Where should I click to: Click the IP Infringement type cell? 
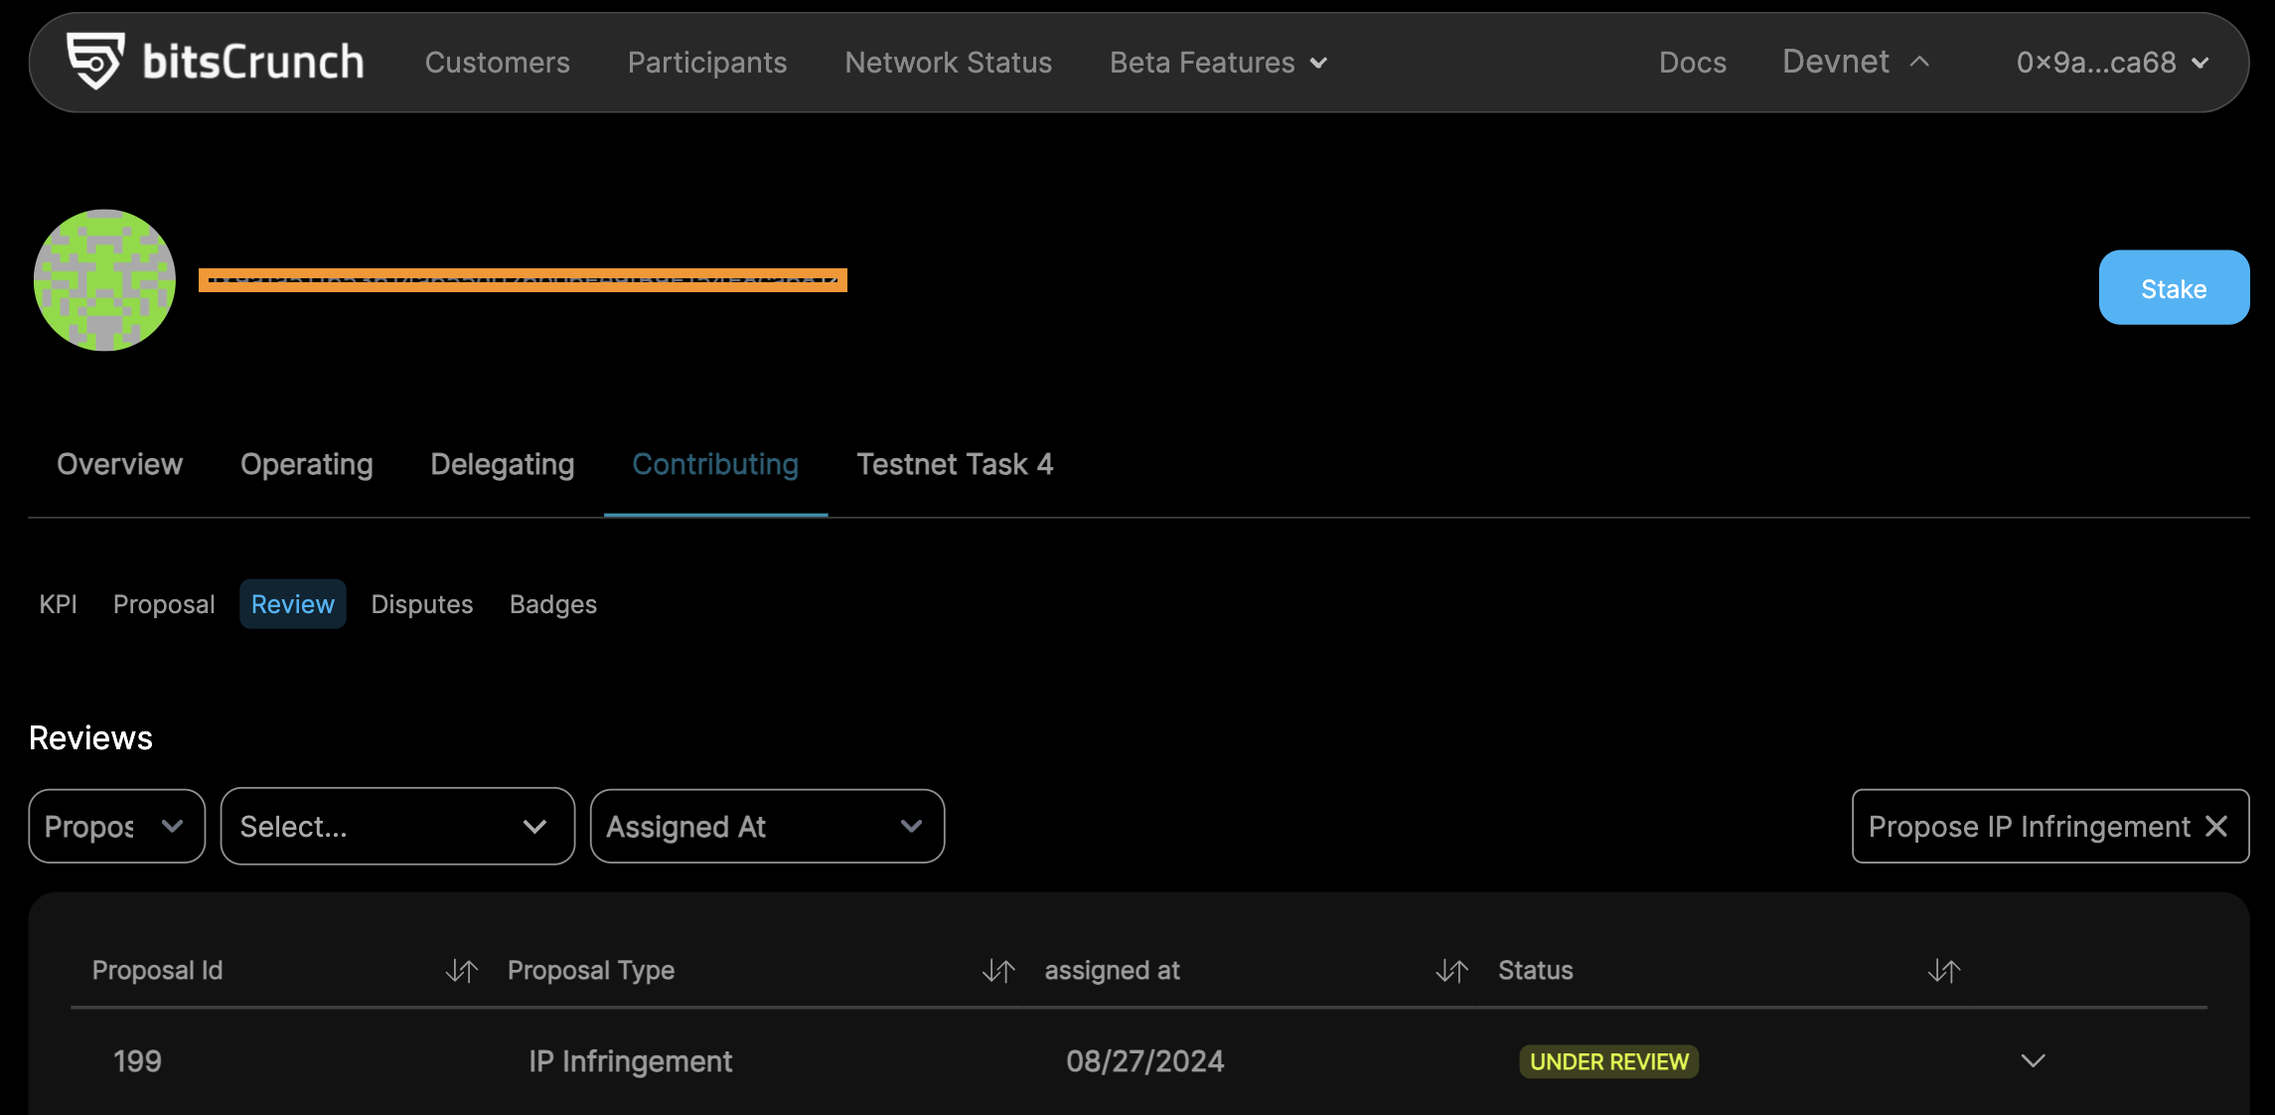(630, 1061)
